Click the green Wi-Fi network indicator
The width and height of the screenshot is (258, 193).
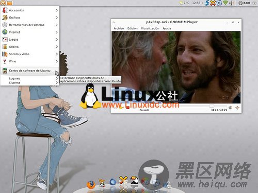(225, 3)
